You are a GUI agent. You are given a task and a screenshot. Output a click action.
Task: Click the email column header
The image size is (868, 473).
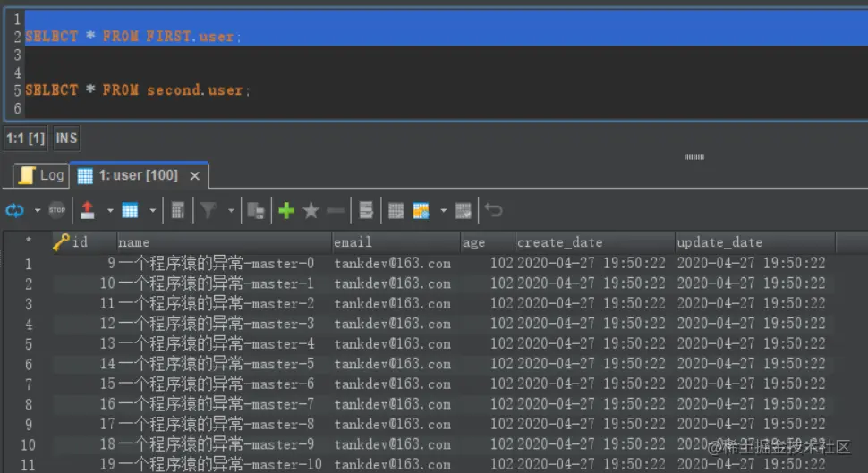point(396,242)
